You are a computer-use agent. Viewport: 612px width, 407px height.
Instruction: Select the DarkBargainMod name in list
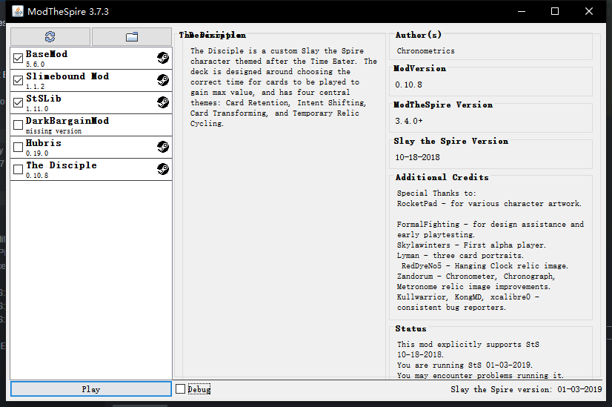point(67,121)
